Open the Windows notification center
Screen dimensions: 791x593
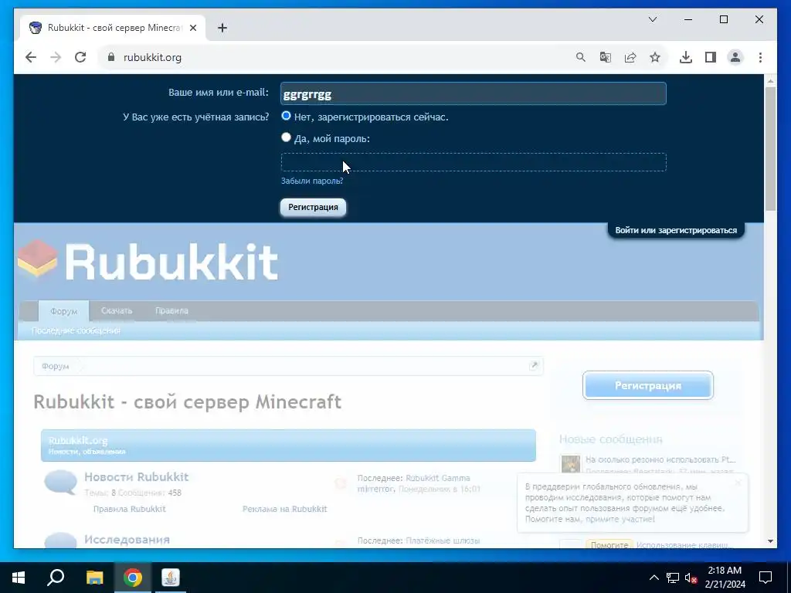766,578
